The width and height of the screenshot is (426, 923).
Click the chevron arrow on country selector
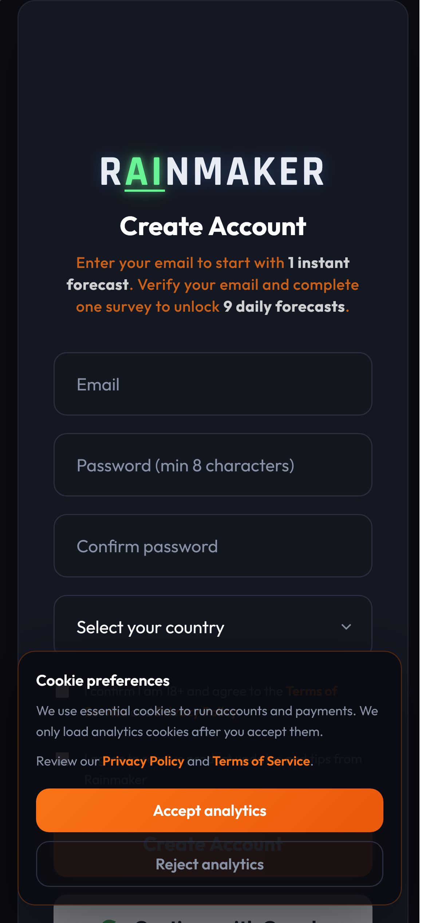(x=346, y=627)
